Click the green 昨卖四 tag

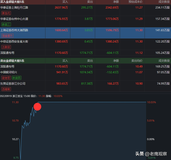point(17,78)
